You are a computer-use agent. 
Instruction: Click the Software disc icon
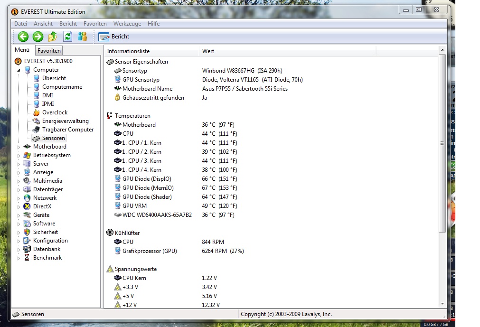[x=27, y=224]
